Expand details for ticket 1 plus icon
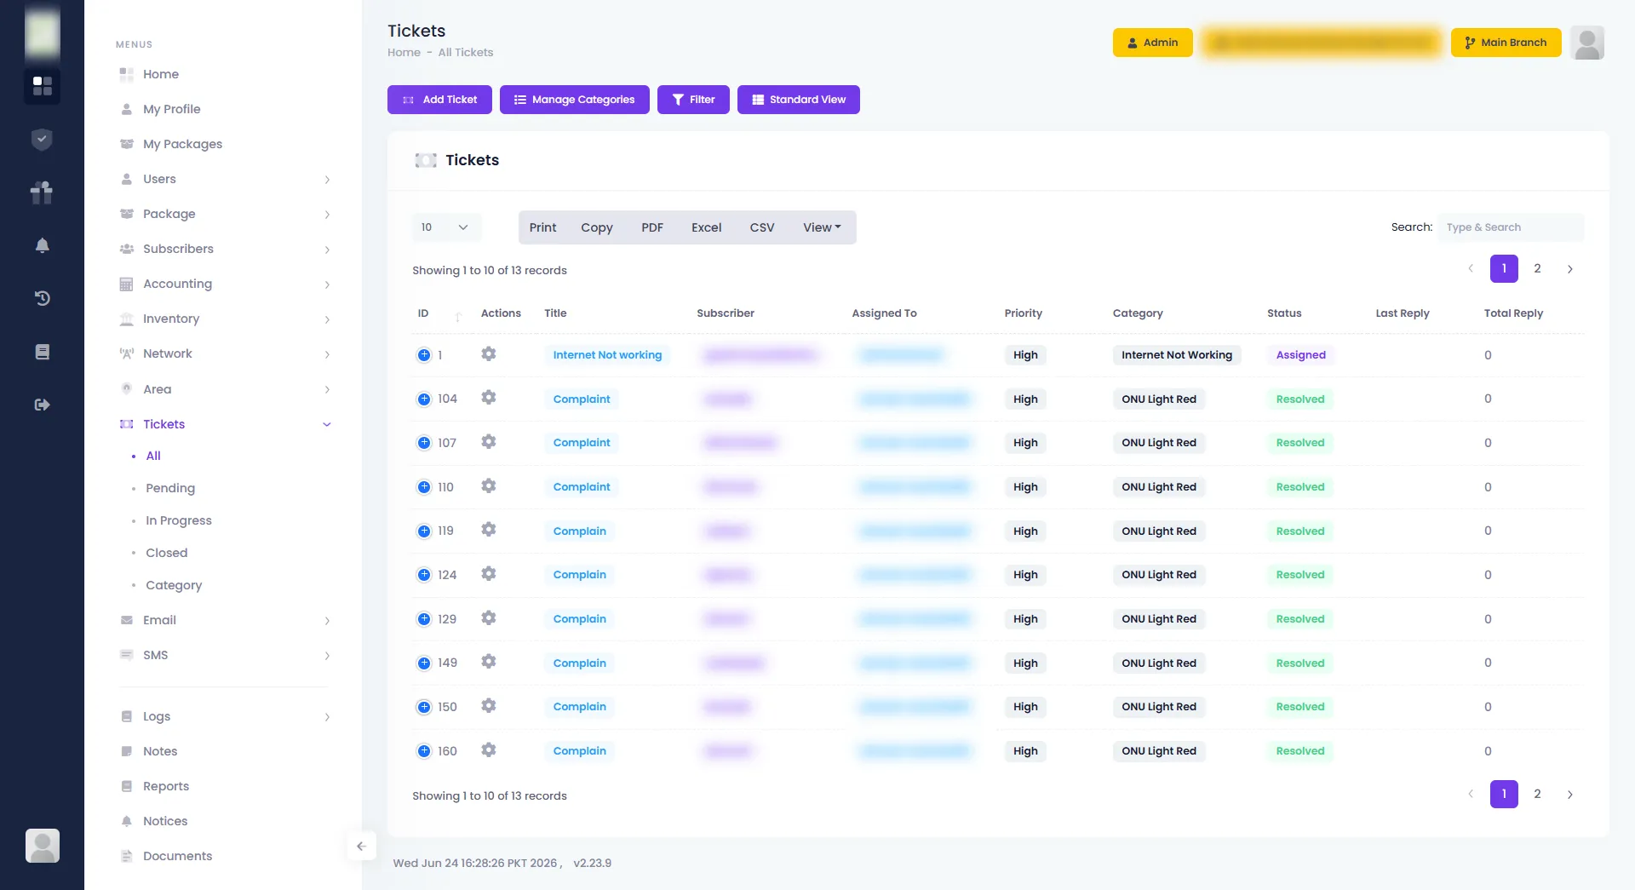Screen dimensions: 1635x890 [x=424, y=355]
